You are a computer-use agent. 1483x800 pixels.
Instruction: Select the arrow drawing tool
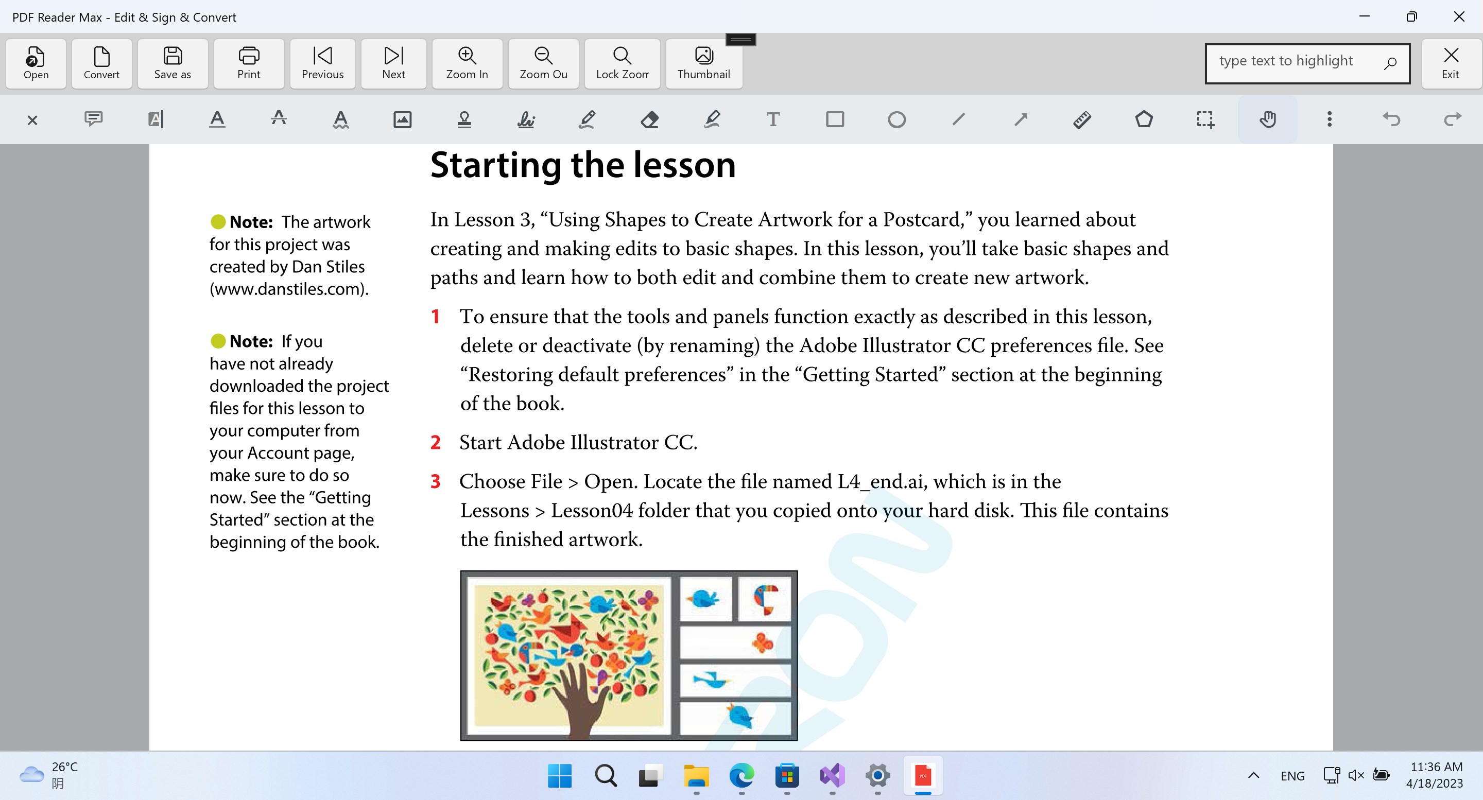1021,120
